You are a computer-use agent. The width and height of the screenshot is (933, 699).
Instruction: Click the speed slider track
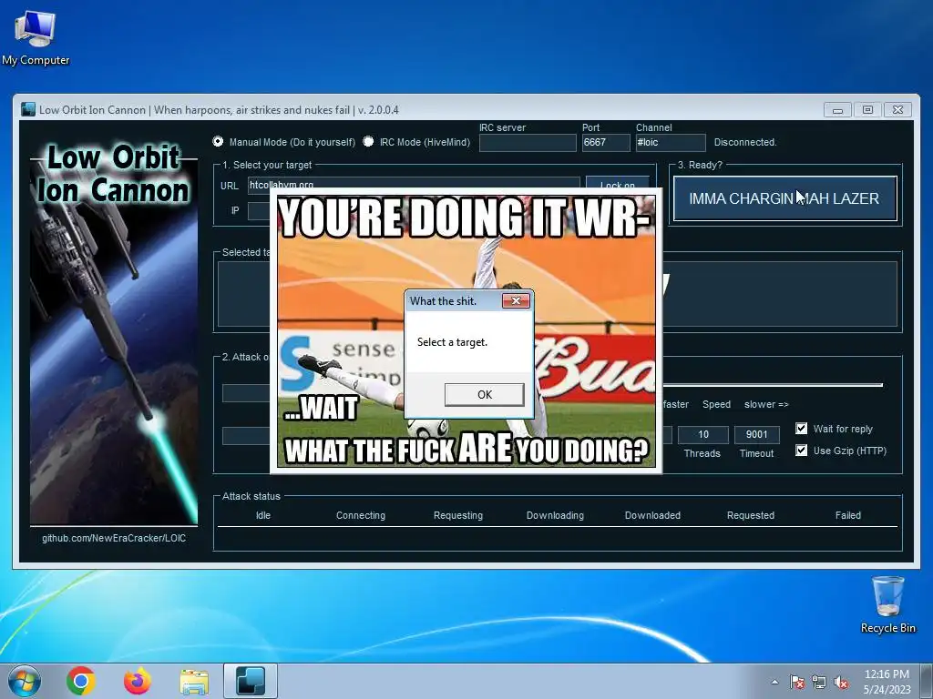(773, 385)
